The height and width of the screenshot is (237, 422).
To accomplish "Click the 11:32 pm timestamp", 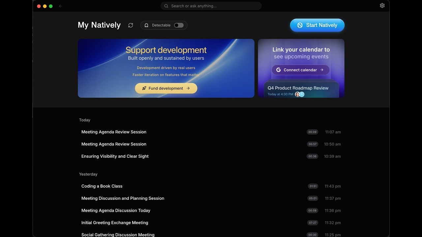I will coord(333,223).
